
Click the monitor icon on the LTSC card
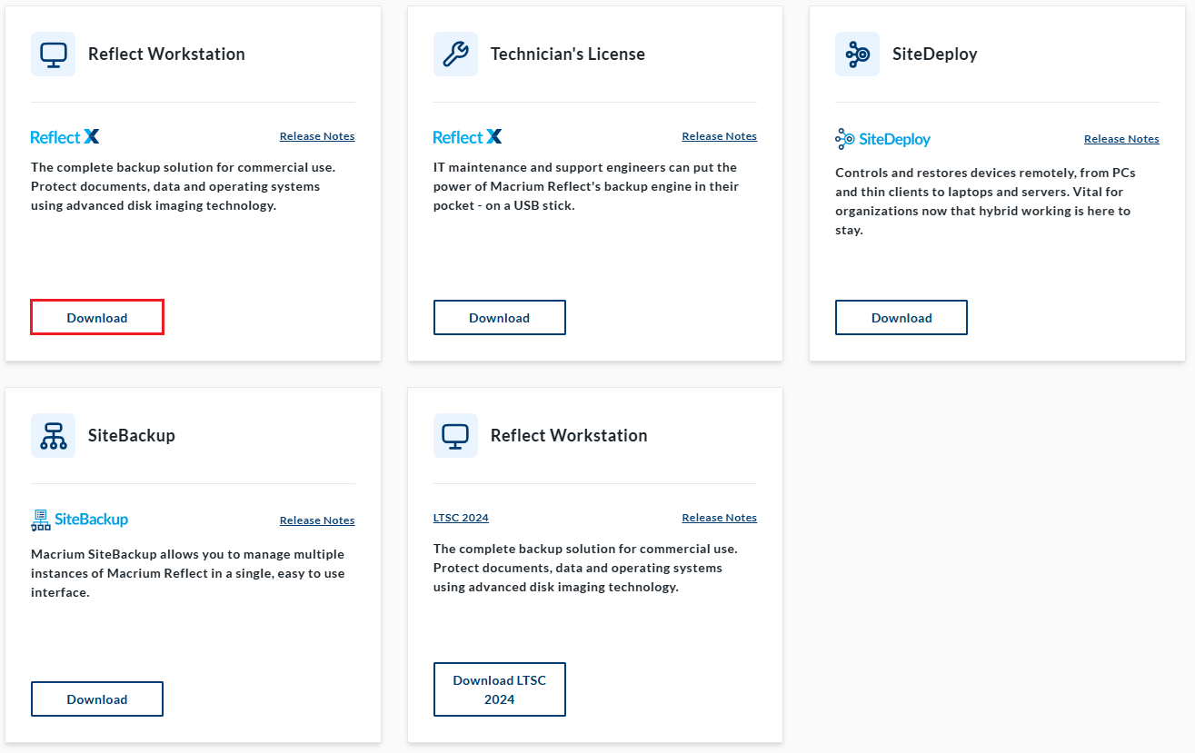455,435
